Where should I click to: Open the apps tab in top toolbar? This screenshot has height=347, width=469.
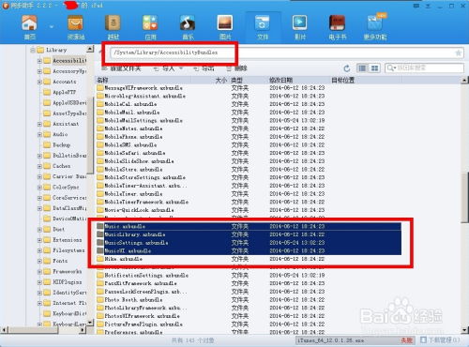[x=150, y=27]
